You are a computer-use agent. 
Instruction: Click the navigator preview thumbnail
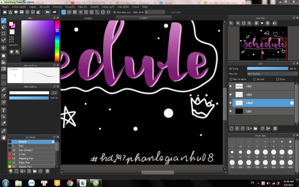pos(263,43)
